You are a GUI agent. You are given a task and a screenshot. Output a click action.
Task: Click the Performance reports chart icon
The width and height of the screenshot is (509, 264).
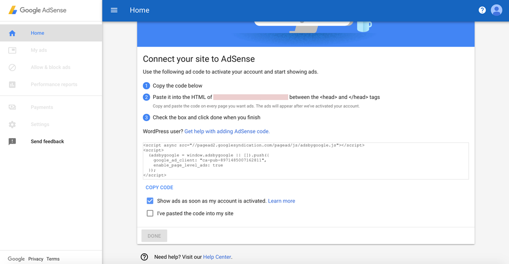click(12, 85)
